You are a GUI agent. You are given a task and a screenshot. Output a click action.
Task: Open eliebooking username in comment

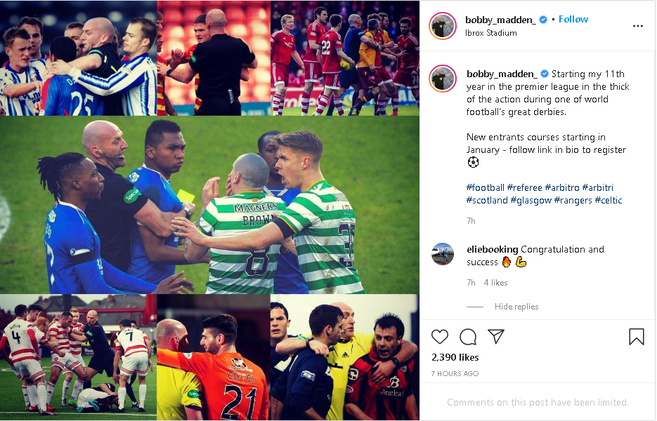(492, 249)
